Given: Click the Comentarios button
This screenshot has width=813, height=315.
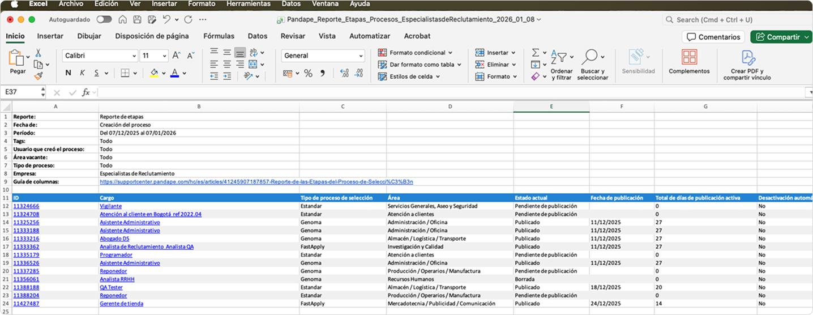Looking at the screenshot, I should 713,37.
